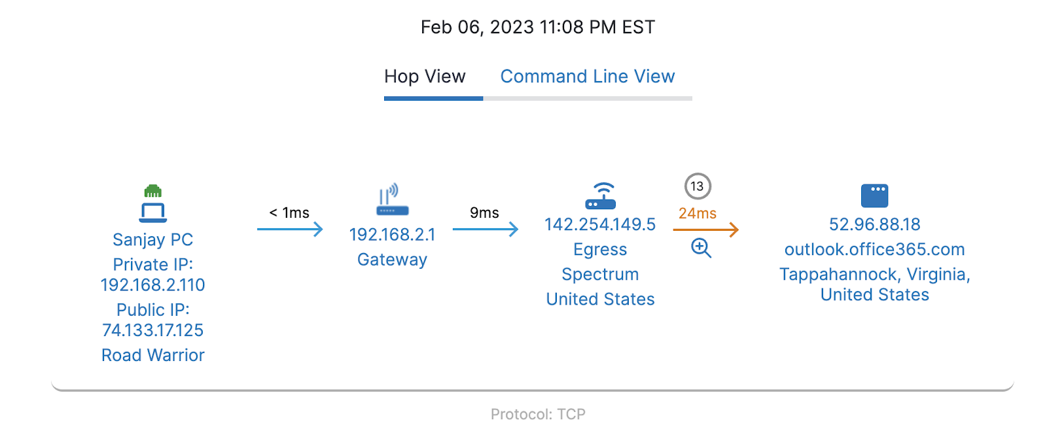
Task: Click the green ethernet port icon
Action: [152, 191]
